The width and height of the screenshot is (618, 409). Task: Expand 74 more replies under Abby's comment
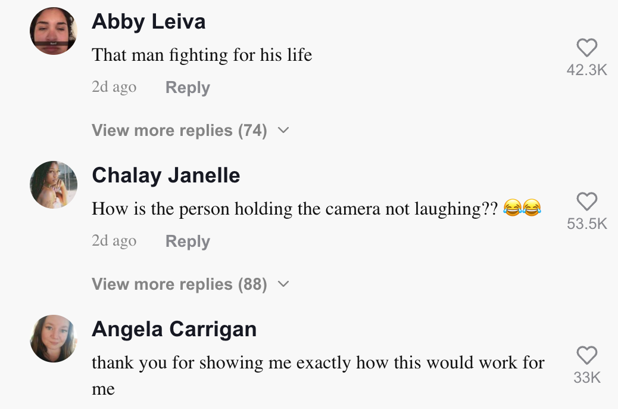[179, 131]
